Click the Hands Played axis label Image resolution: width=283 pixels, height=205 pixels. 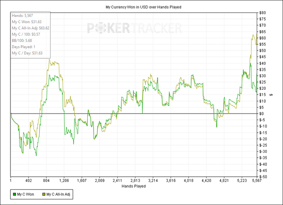click(x=133, y=186)
